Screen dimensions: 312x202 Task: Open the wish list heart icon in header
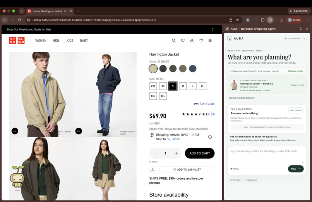click(183, 41)
